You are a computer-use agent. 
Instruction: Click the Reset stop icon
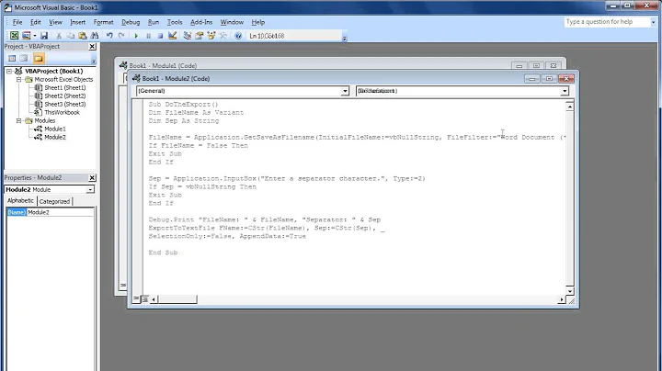click(x=160, y=36)
